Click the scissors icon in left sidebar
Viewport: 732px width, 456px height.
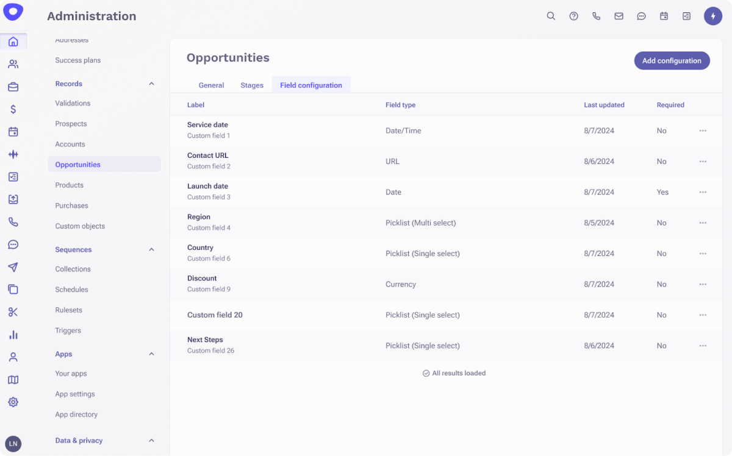(x=13, y=312)
